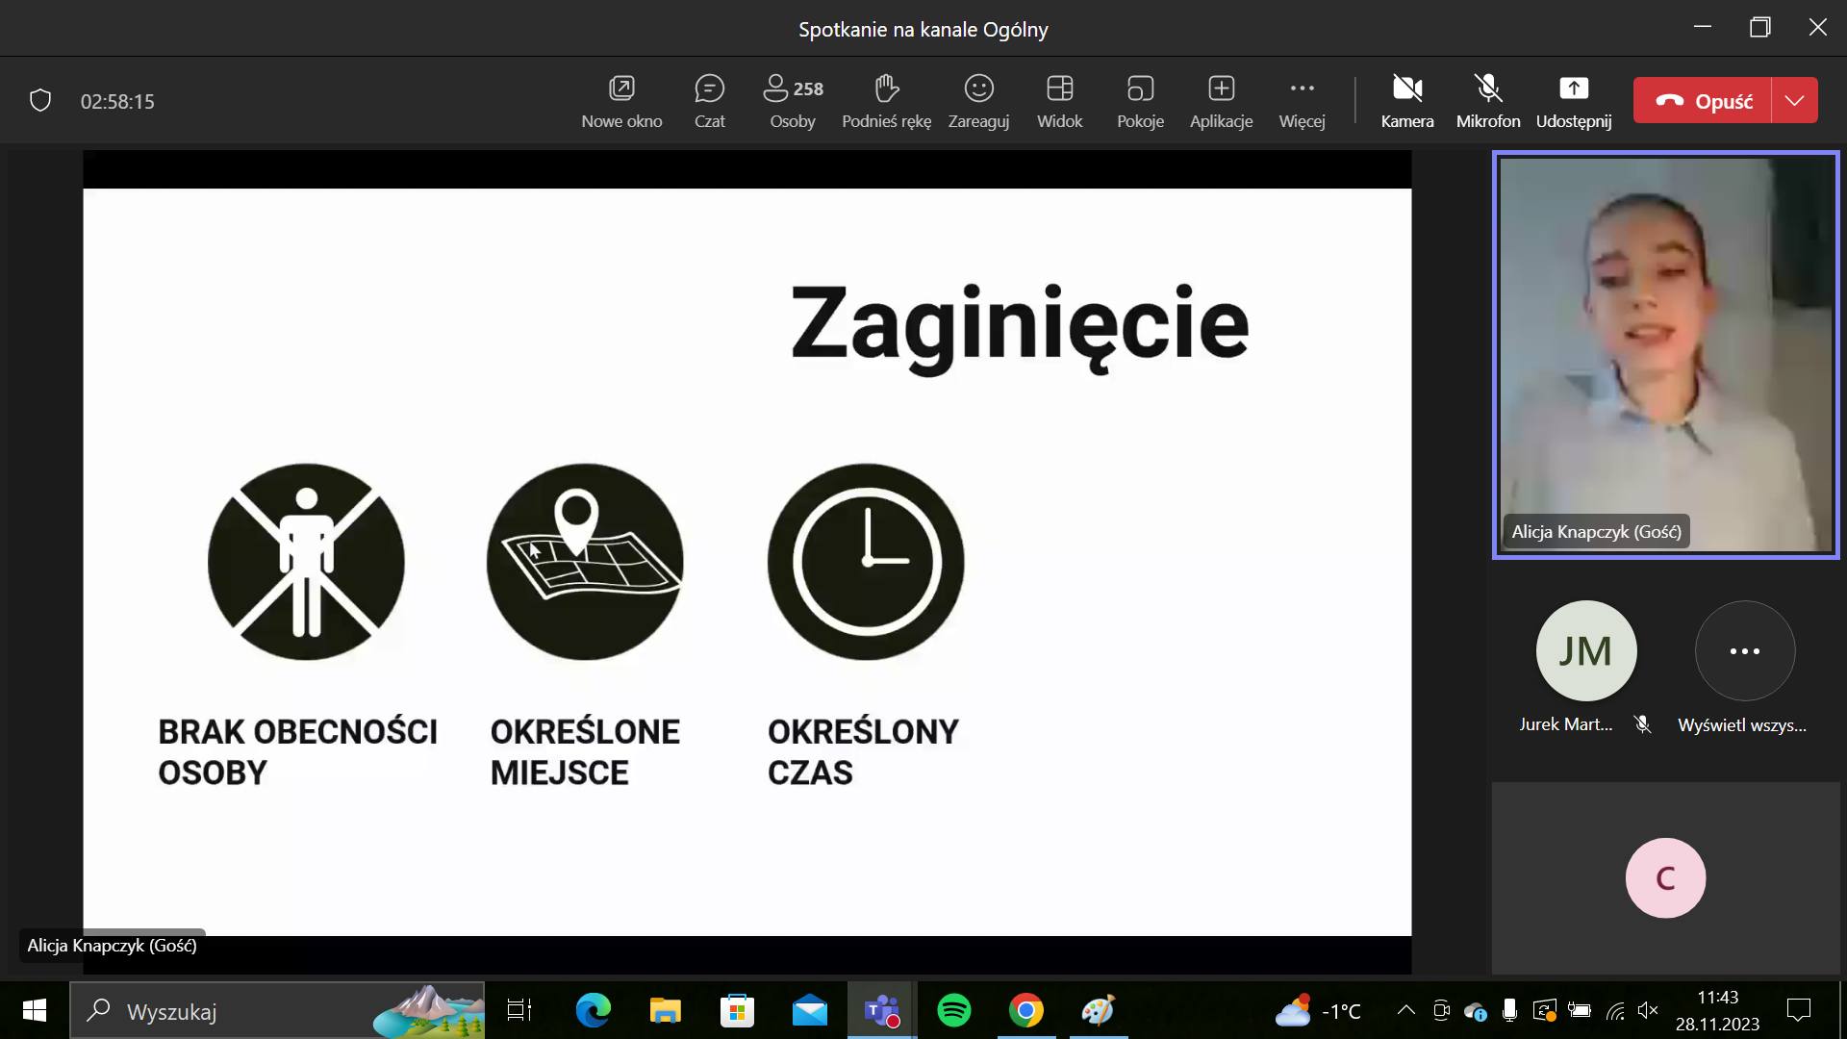The height and width of the screenshot is (1039, 1847).
Task: Click the JM Jurek participant avatar
Action: pyautogui.click(x=1585, y=651)
